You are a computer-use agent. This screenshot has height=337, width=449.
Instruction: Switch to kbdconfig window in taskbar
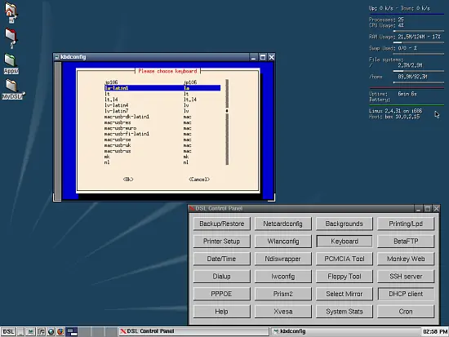pyautogui.click(x=345, y=331)
